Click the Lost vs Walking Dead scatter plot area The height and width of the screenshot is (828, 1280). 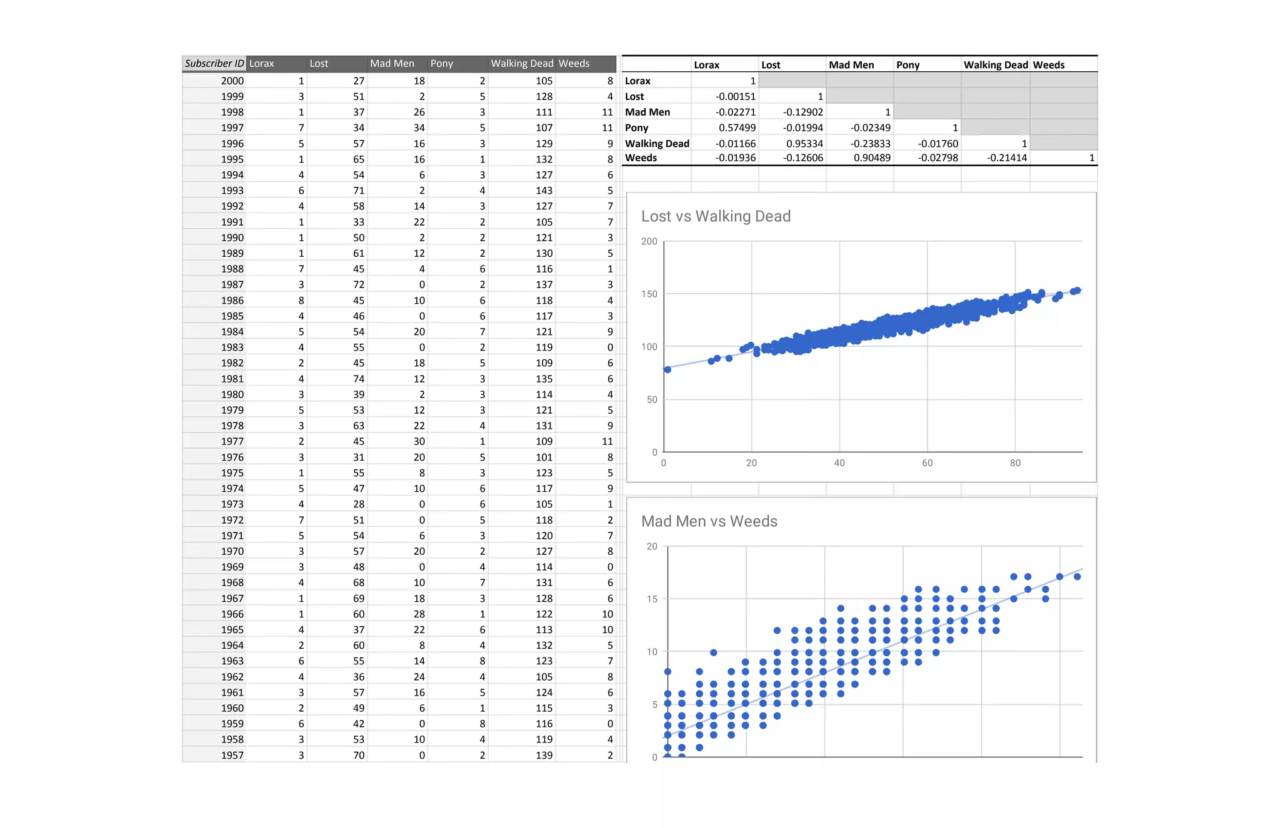(872, 347)
